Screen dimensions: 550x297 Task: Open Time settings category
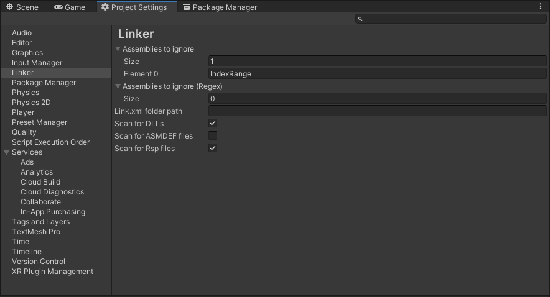point(21,242)
